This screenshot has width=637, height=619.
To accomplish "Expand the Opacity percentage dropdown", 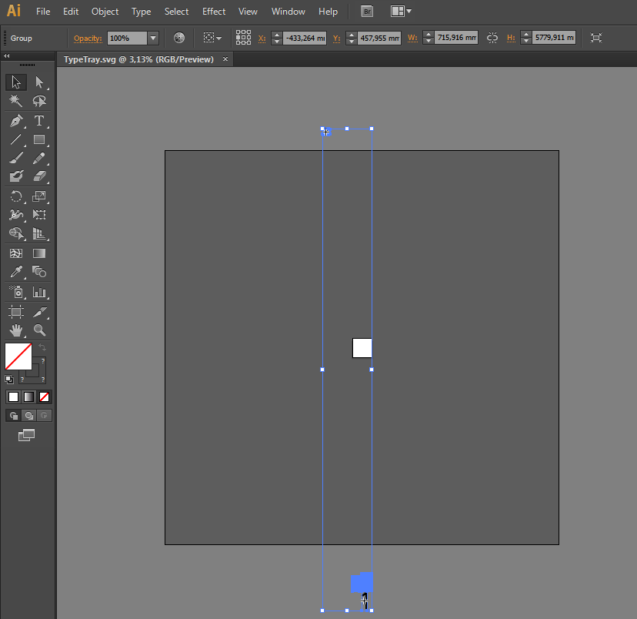I will tap(153, 38).
